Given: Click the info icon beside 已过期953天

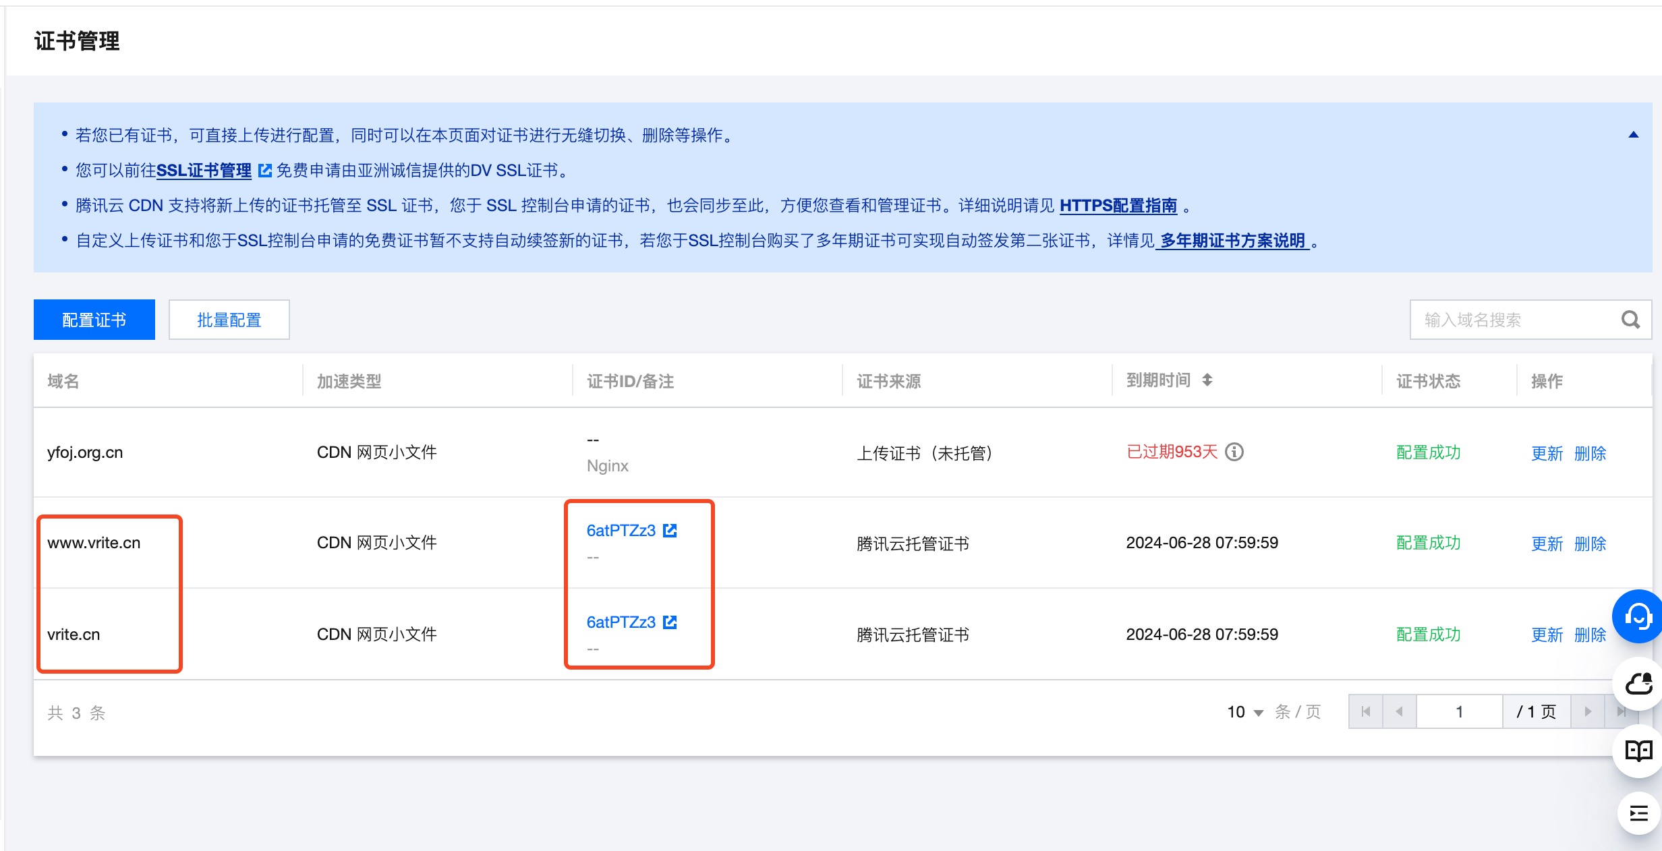Looking at the screenshot, I should (x=1235, y=452).
